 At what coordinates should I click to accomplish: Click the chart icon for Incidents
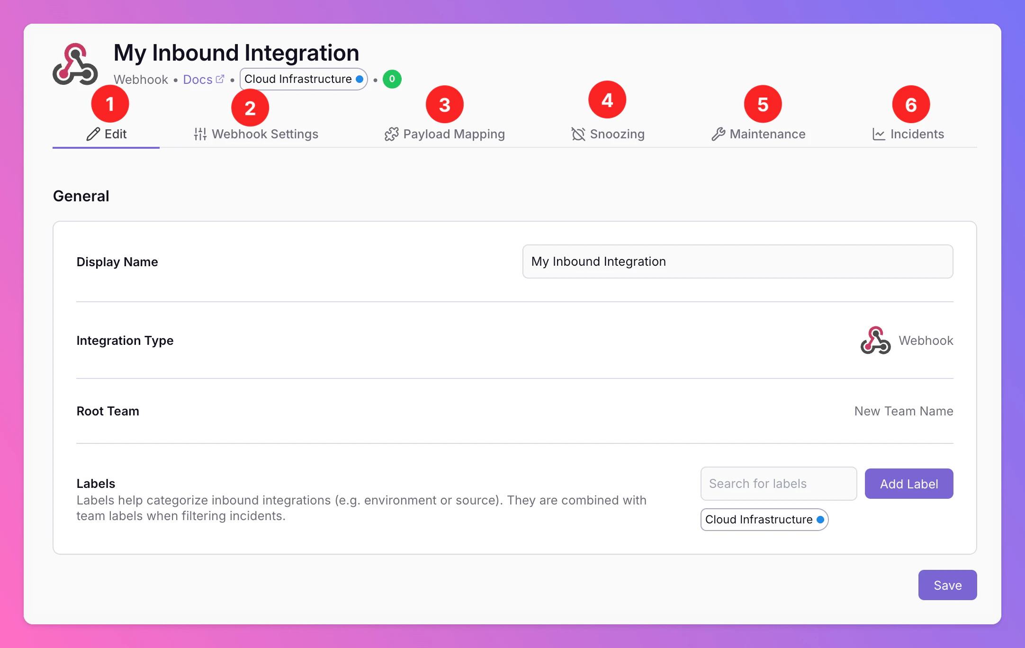(879, 134)
